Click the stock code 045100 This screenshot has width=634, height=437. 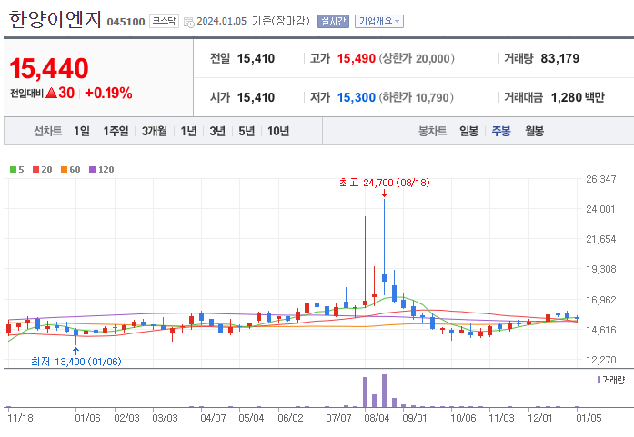pyautogui.click(x=126, y=22)
